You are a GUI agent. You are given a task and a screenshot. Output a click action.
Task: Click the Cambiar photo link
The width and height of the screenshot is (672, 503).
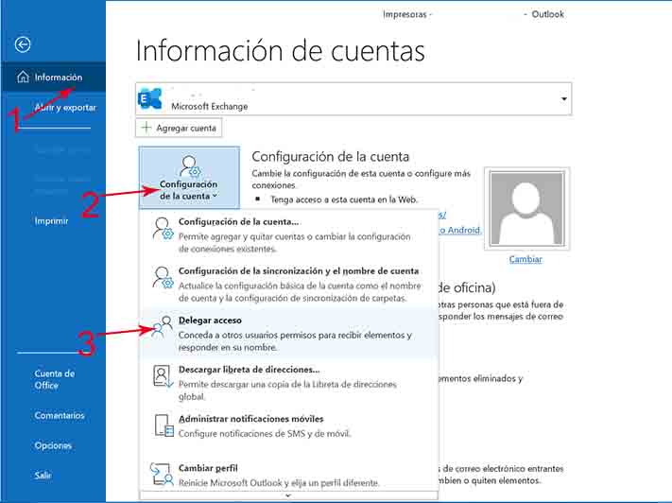tap(526, 259)
